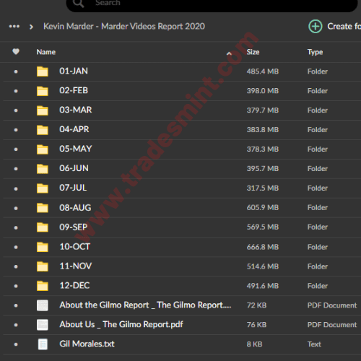
Task: Click PDF Document type in About Us row
Action: [332, 325]
